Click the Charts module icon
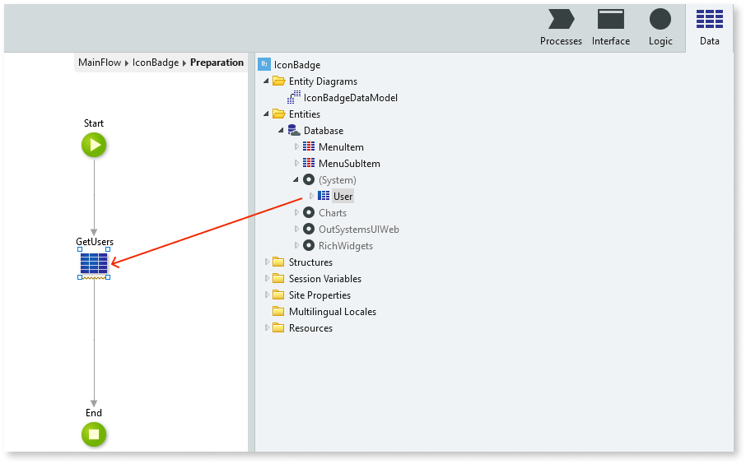Image resolution: width=746 pixels, height=464 pixels. pyautogui.click(x=309, y=212)
